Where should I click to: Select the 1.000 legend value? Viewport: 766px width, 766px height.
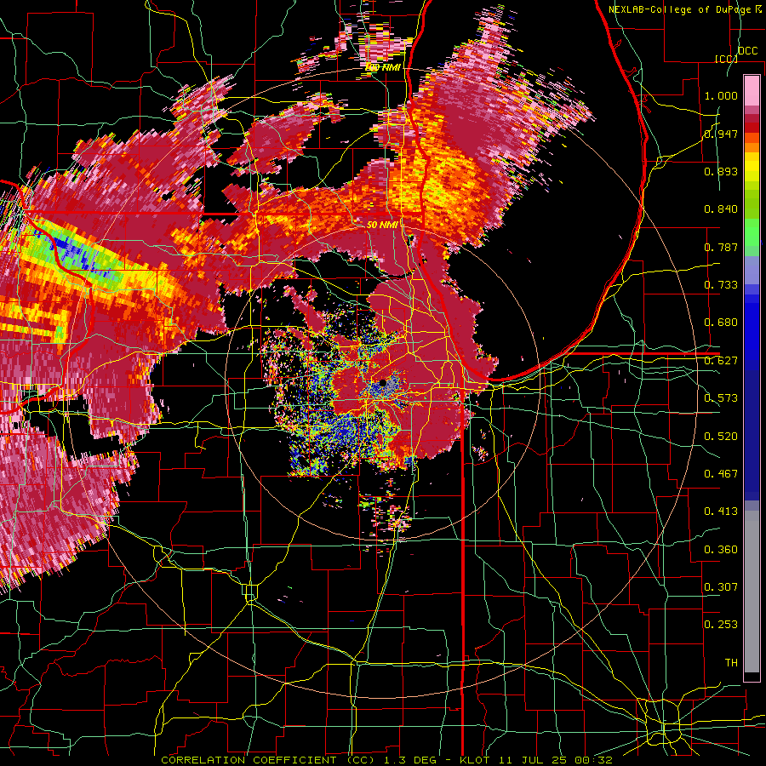click(721, 95)
